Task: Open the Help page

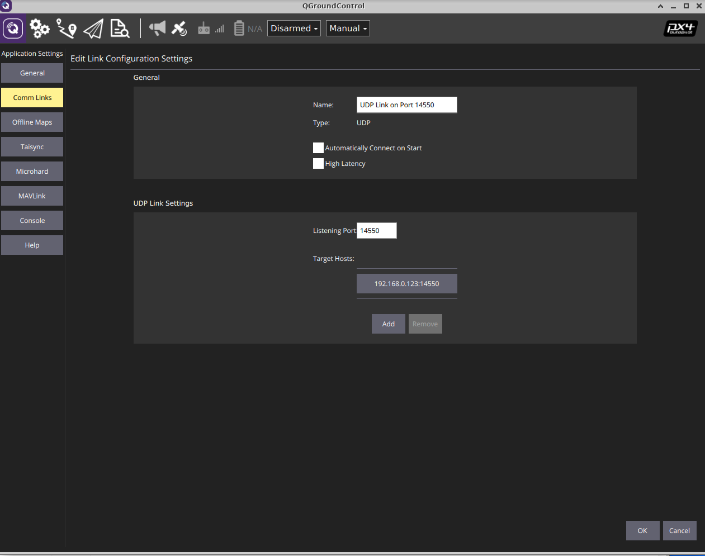Action: pyautogui.click(x=32, y=245)
